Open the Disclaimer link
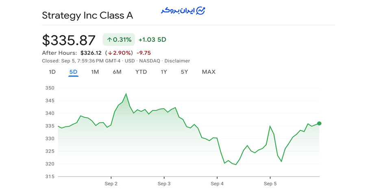 click(x=177, y=61)
